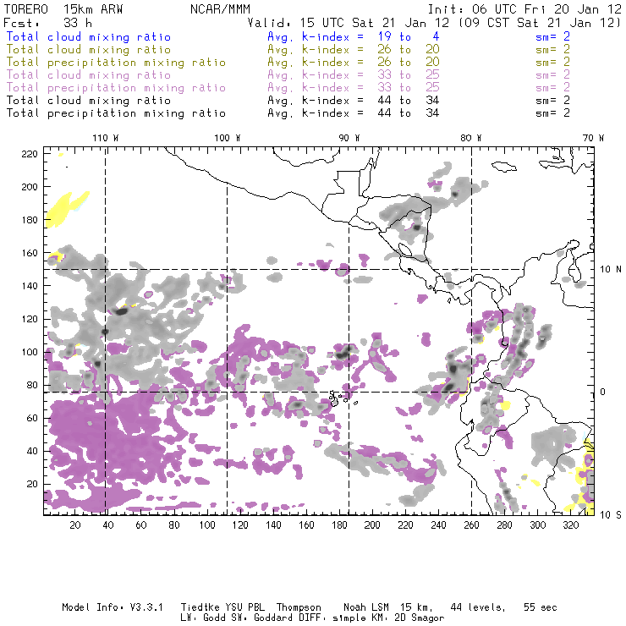The height and width of the screenshot is (626, 626).
Task: Click the olive 'Total precipitation mixing ratio' legend line
Action: click(x=116, y=63)
